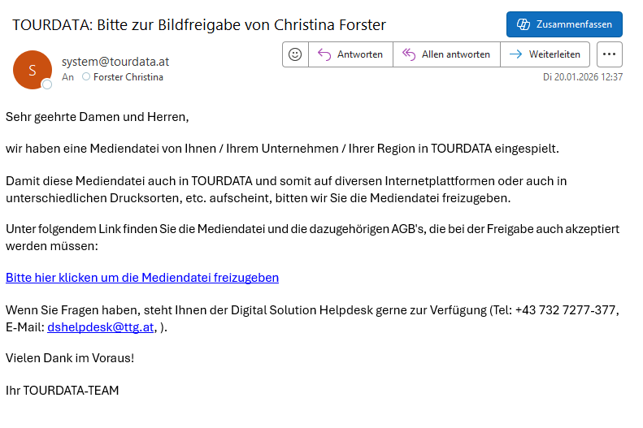Click the greeting Sehr geehrte Damen und Herren
This screenshot has height=428, width=643.
pyautogui.click(x=98, y=117)
